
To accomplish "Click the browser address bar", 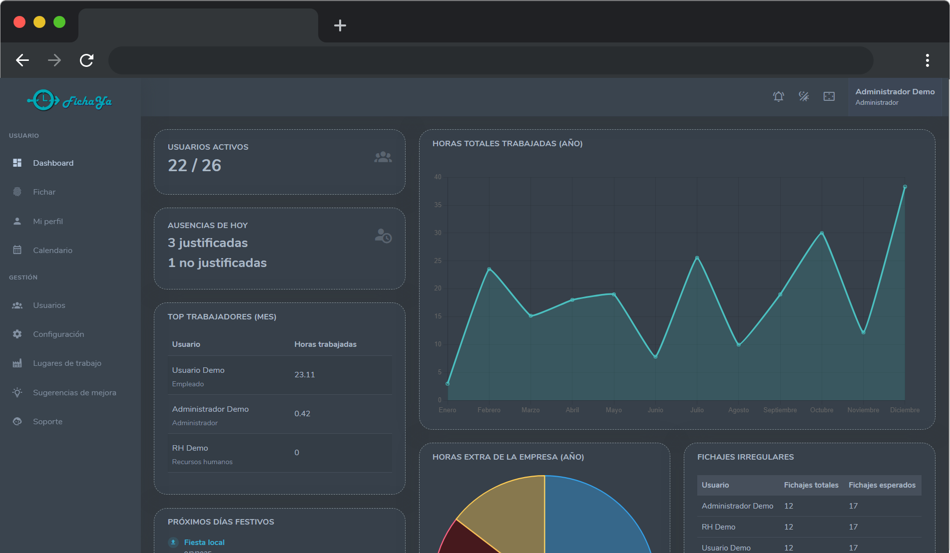I will (x=490, y=60).
